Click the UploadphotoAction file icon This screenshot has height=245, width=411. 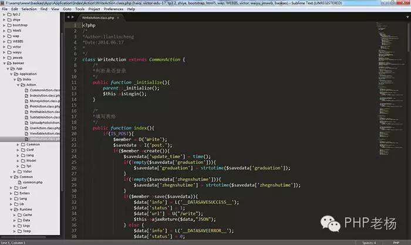pyautogui.click(x=26, y=122)
